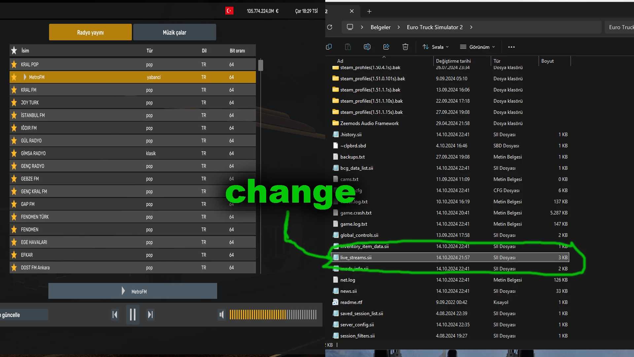The height and width of the screenshot is (357, 634).
Task: Open a new File Explorer tab
Action: click(x=369, y=11)
